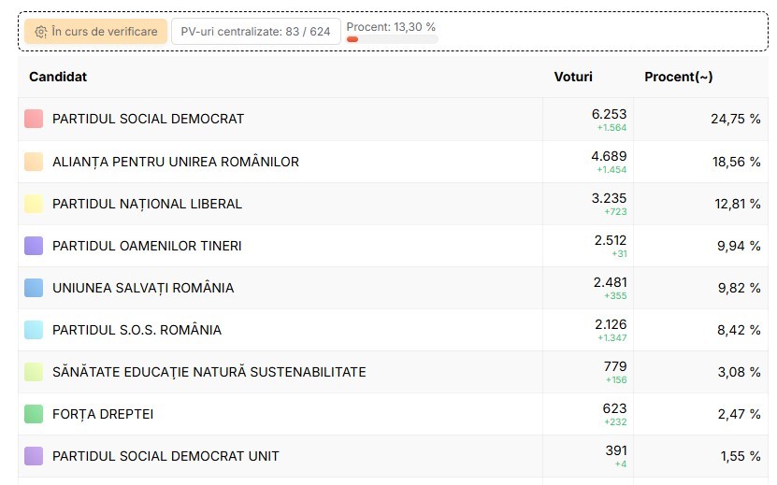Click the vote count 4.689

point(609,157)
